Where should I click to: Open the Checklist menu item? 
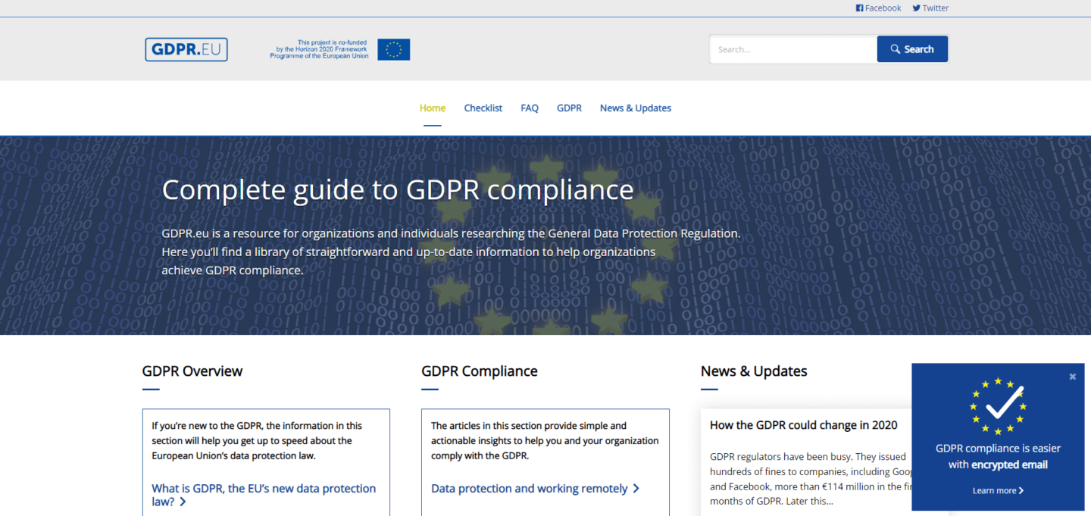(483, 108)
